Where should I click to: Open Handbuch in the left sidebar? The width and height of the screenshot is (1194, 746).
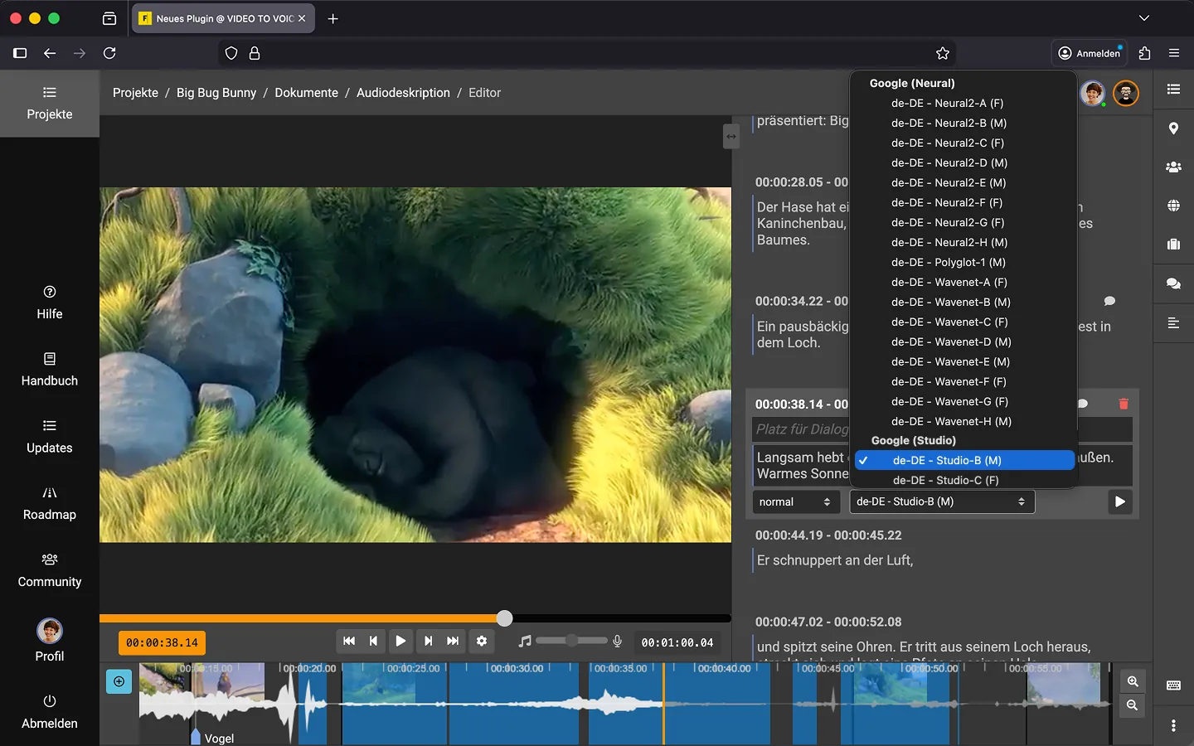coord(50,370)
